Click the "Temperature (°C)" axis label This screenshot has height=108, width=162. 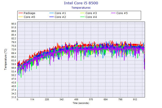(6, 59)
